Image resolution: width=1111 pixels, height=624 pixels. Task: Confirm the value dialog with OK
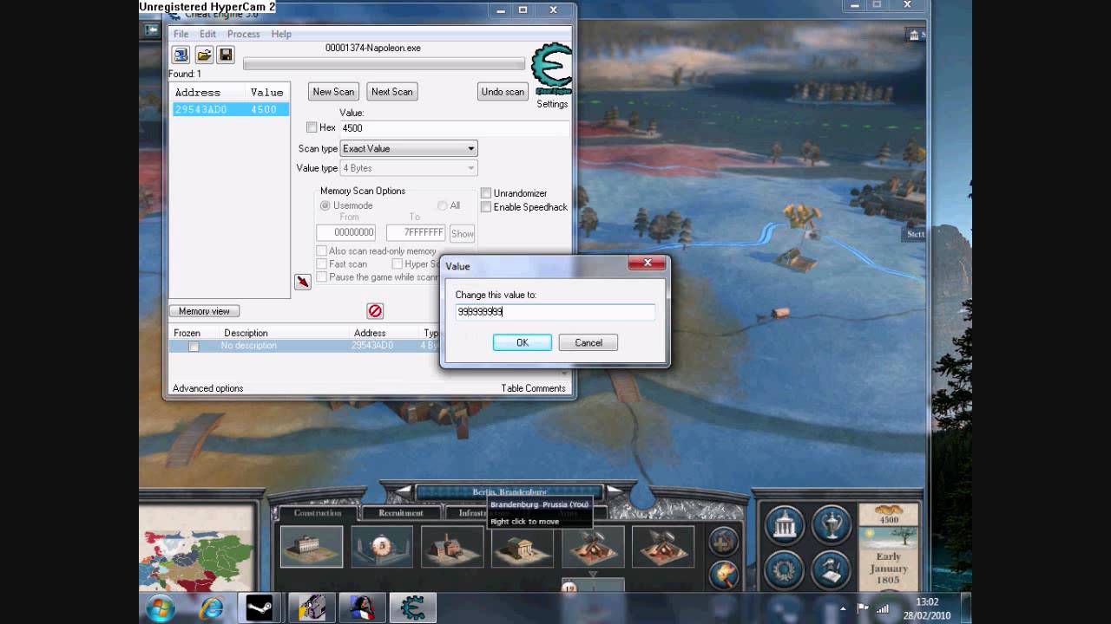click(x=522, y=342)
